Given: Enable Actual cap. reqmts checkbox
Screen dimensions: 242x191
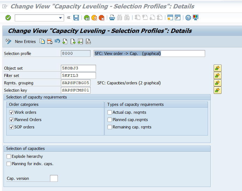Looking at the screenshot, I should (x=110, y=112).
